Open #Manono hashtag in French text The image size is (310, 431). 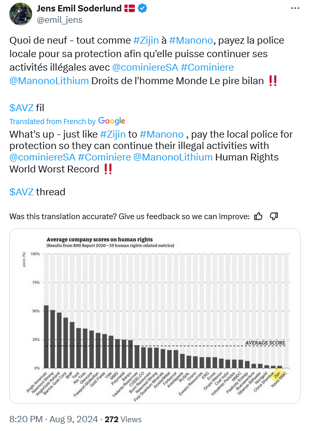coord(191,41)
